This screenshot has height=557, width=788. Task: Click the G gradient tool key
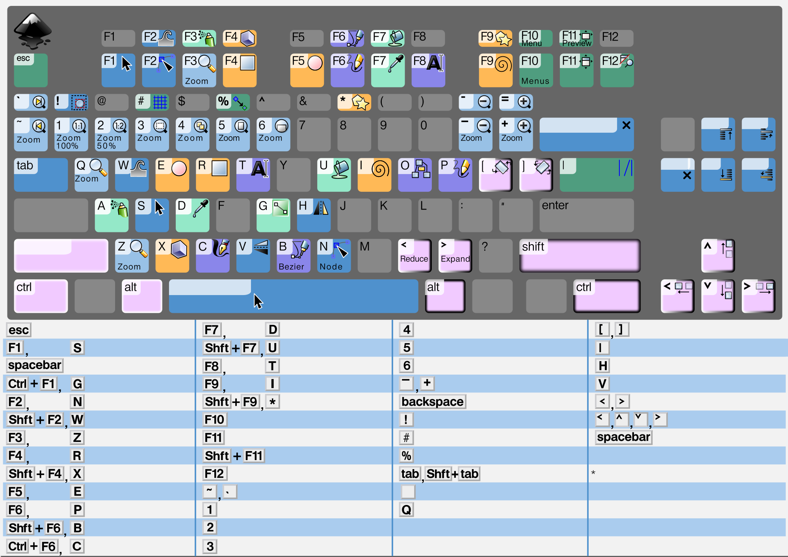[273, 215]
